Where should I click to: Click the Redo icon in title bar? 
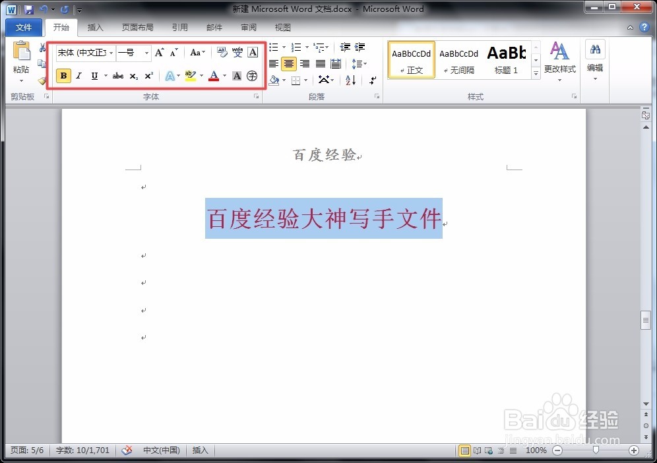tap(64, 9)
